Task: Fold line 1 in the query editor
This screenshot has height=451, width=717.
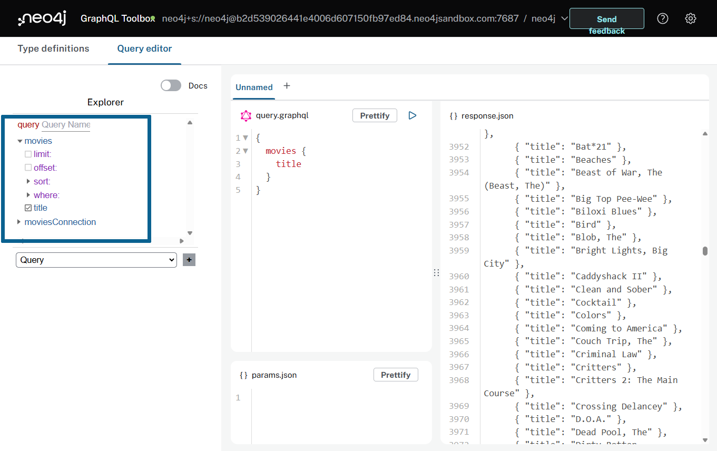Action: [x=245, y=138]
